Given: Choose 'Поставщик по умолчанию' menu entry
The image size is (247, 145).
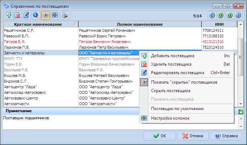Looking at the screenshot, I should [177, 109].
